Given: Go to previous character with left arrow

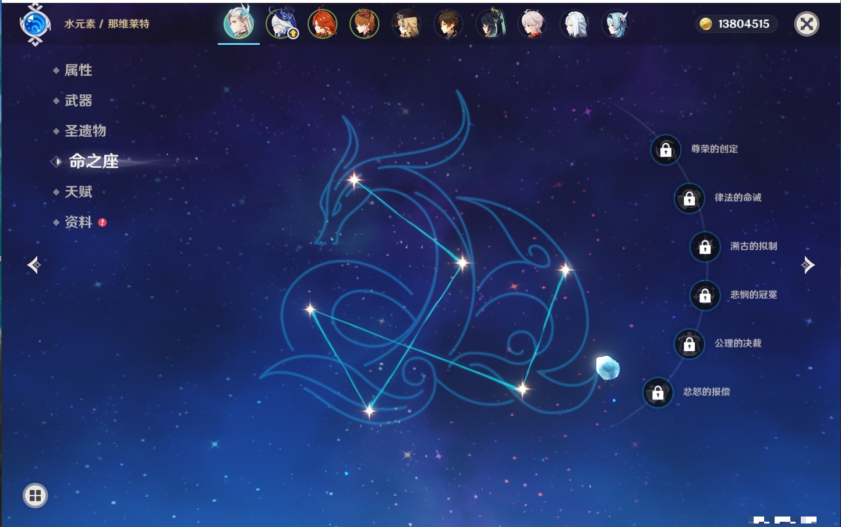Looking at the screenshot, I should (x=34, y=265).
